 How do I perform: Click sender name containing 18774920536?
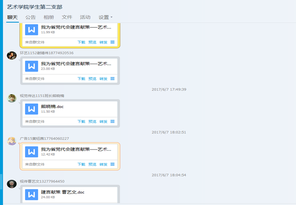pos(46,53)
